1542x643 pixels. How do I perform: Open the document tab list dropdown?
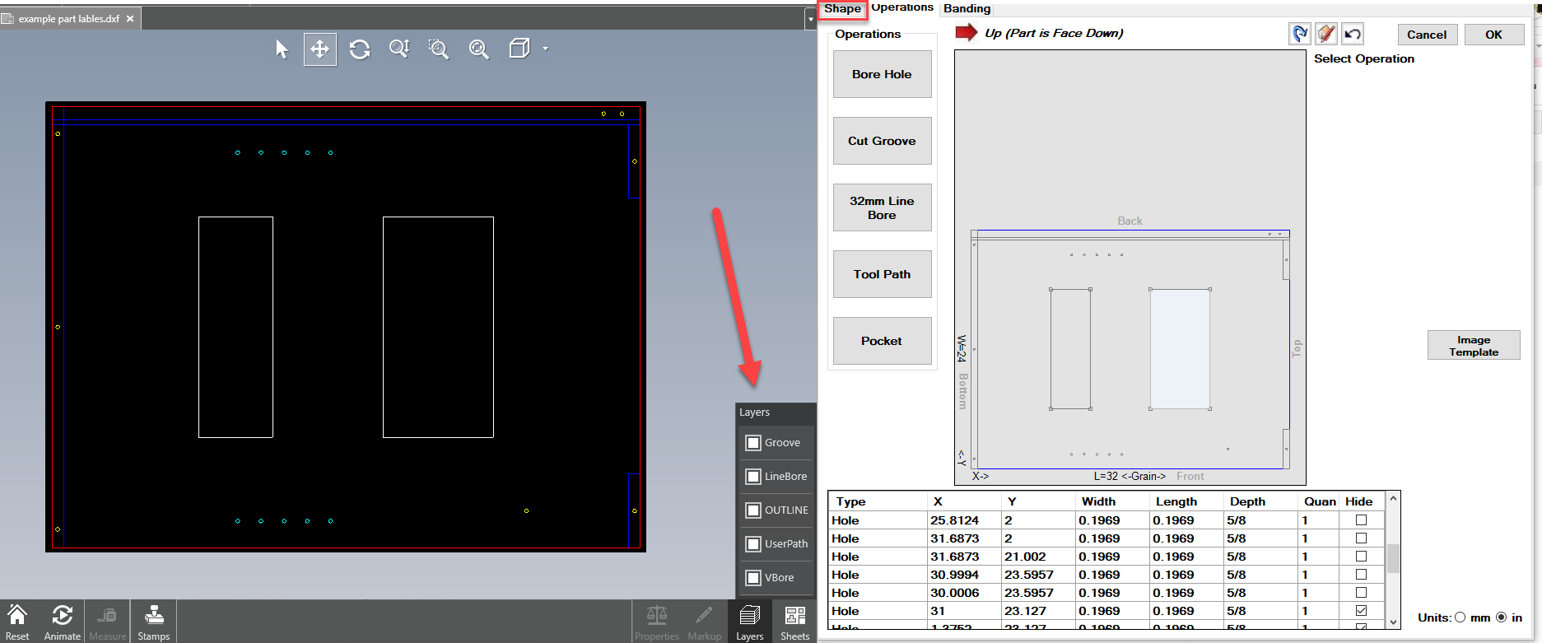point(810,19)
